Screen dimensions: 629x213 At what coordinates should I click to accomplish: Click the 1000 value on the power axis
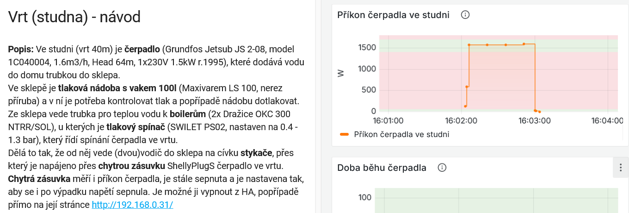pyautogui.click(x=367, y=69)
